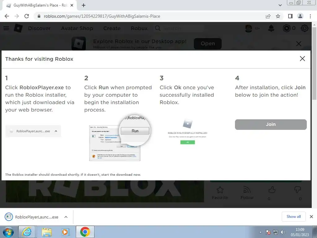Screen dimensions: 317x238
Task: Open Roblox settings gear
Action: [305, 28]
